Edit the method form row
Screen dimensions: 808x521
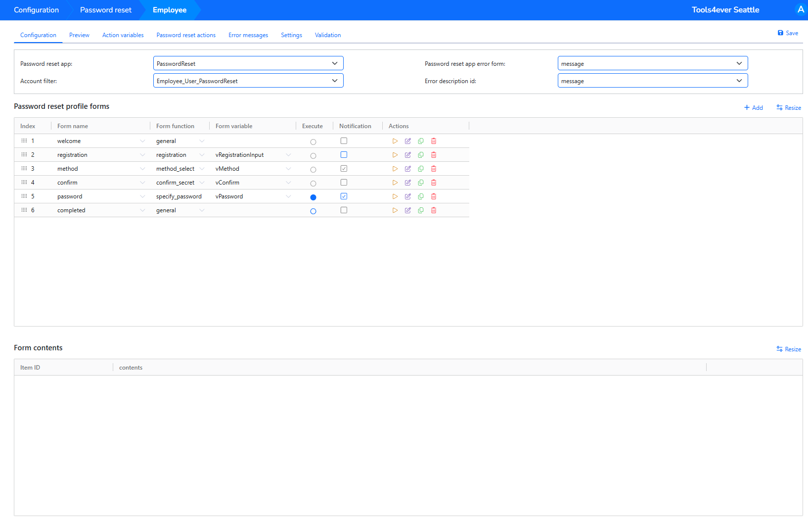(408, 169)
